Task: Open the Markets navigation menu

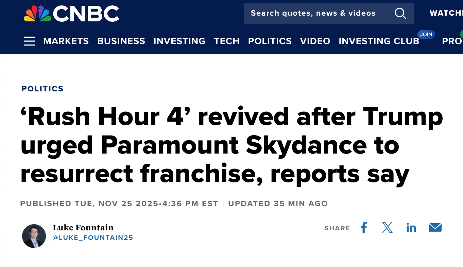Action: [x=66, y=41]
